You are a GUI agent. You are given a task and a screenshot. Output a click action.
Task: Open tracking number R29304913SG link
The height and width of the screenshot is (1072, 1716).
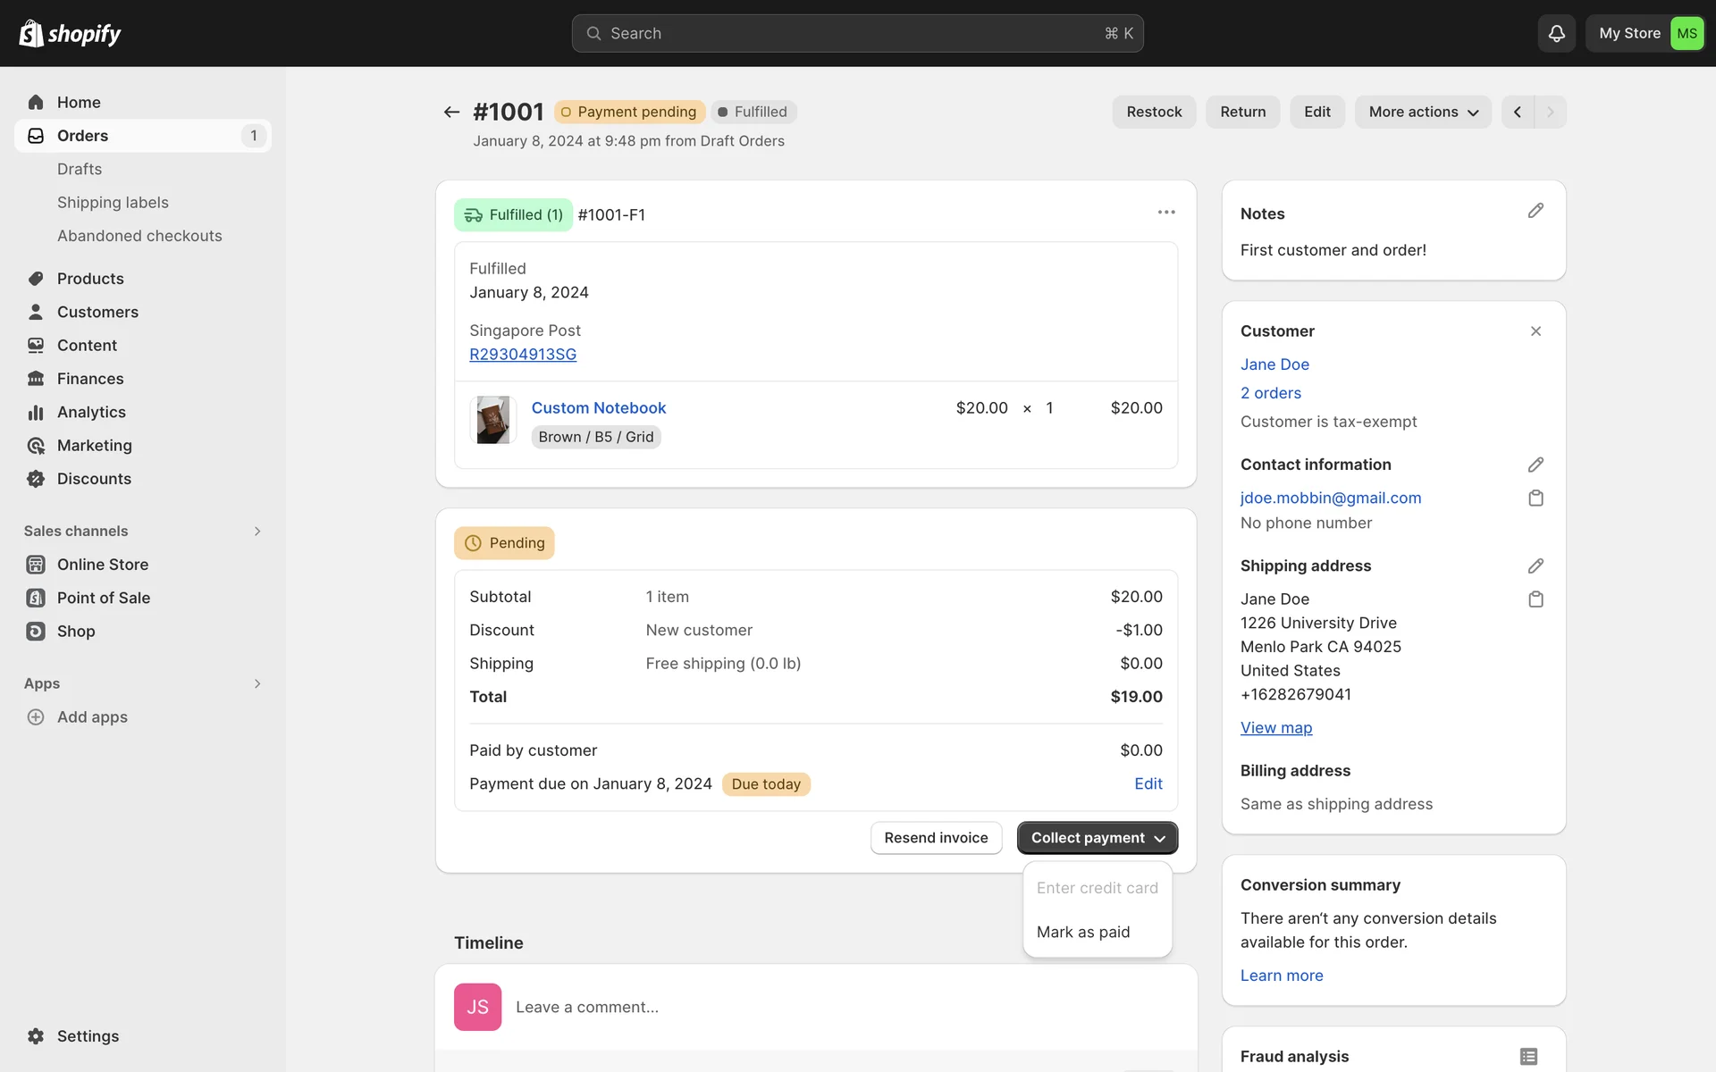[x=523, y=355]
